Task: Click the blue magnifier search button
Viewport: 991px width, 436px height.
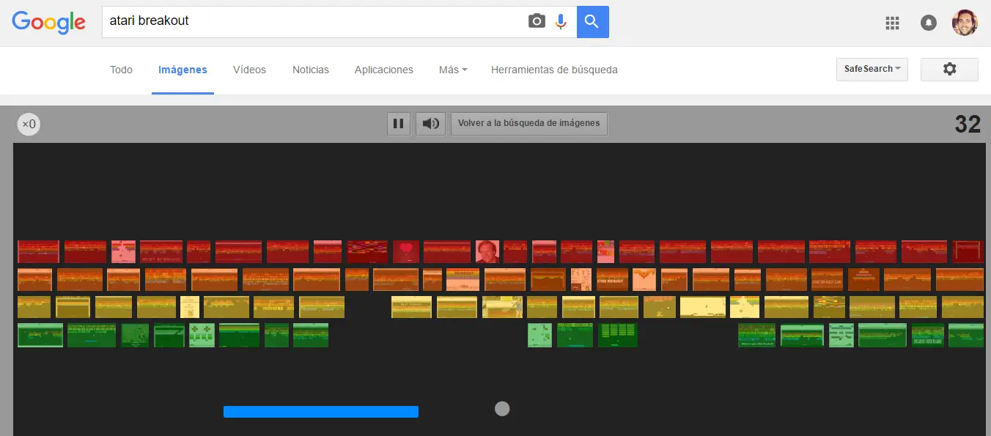Action: click(x=592, y=21)
